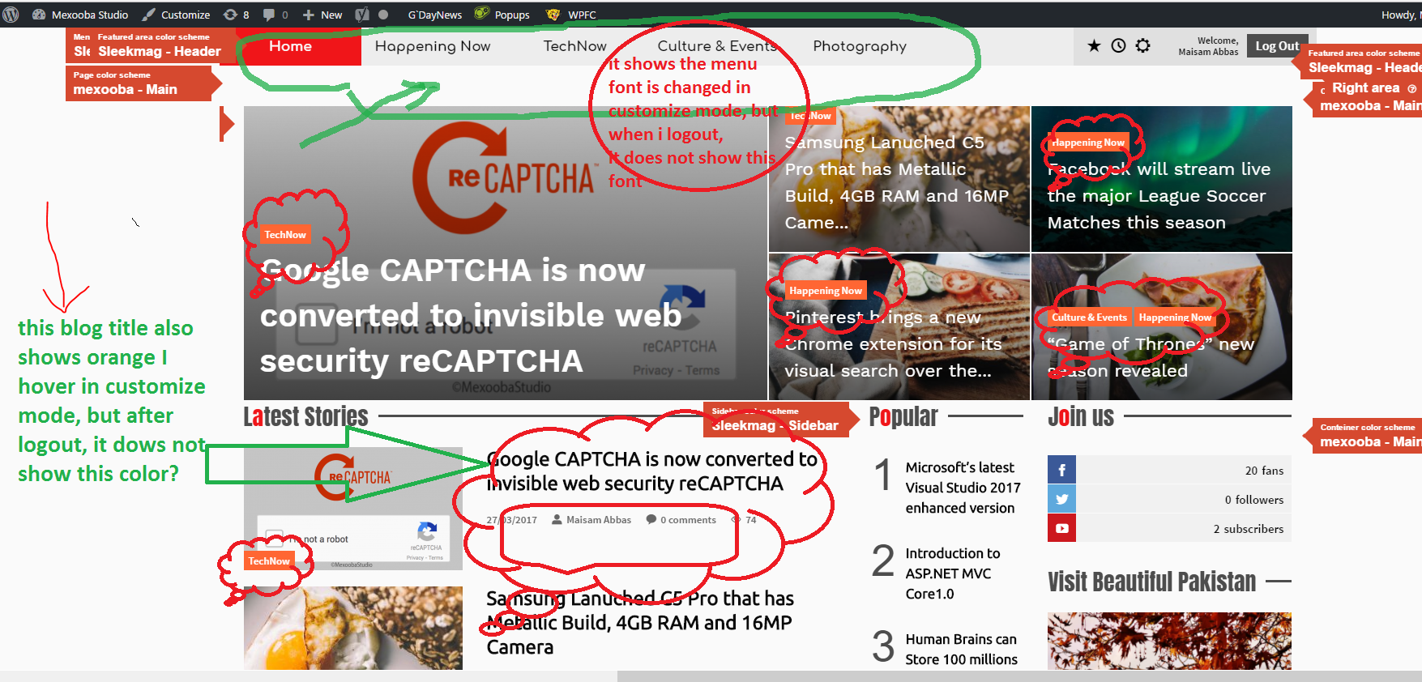Open the Mexooba Studio site menu
The image size is (1422, 682).
point(80,15)
